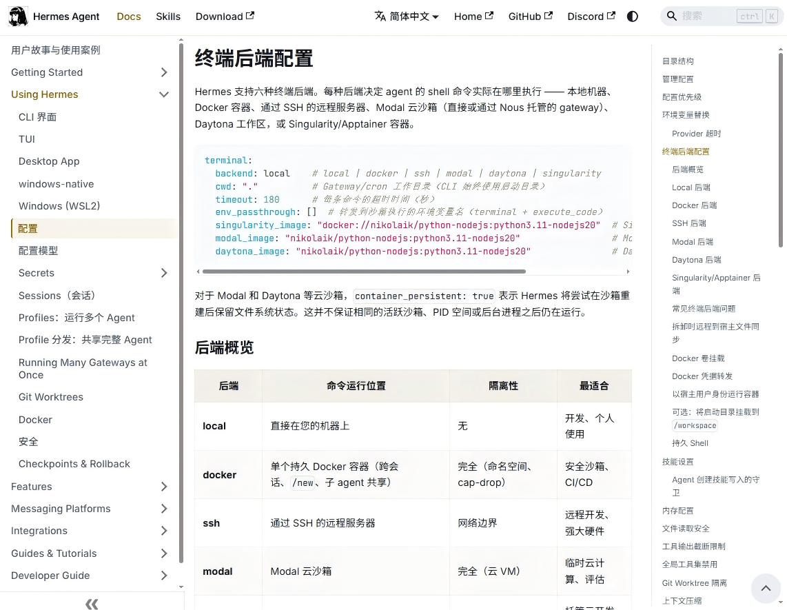Jump to Local 后端 in contents

click(691, 187)
